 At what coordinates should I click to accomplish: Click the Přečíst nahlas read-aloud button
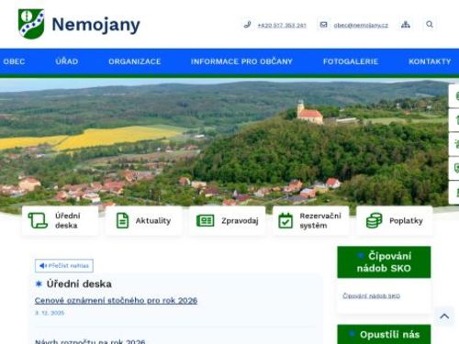(64, 266)
